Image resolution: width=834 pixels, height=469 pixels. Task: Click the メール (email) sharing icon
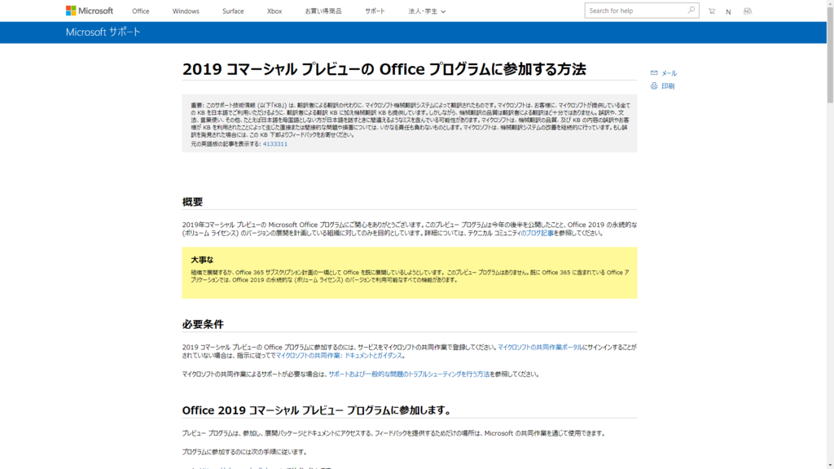[x=669, y=72]
